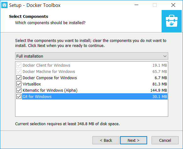Image resolution: width=183 pixels, height=149 pixels.
Task: Open the Full installation dropdown
Action: tap(91, 56)
